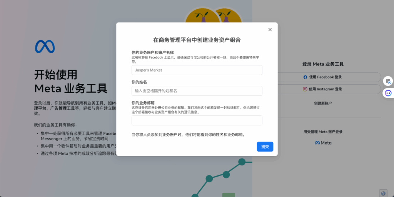
Task: Click the floating extension grid icon
Action: tap(388, 81)
